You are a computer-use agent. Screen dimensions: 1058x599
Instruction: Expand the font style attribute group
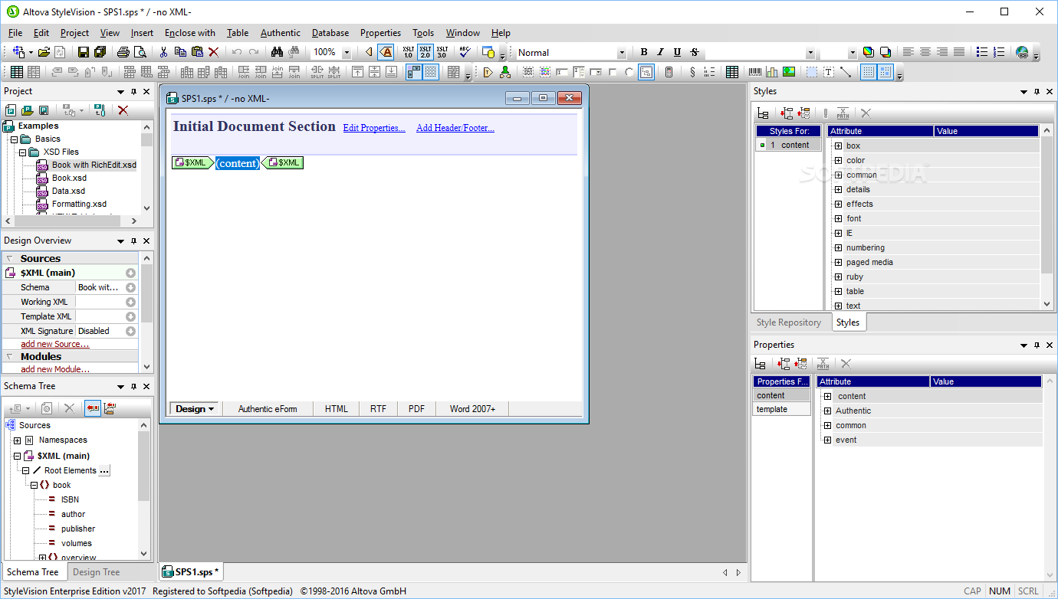[x=838, y=218]
